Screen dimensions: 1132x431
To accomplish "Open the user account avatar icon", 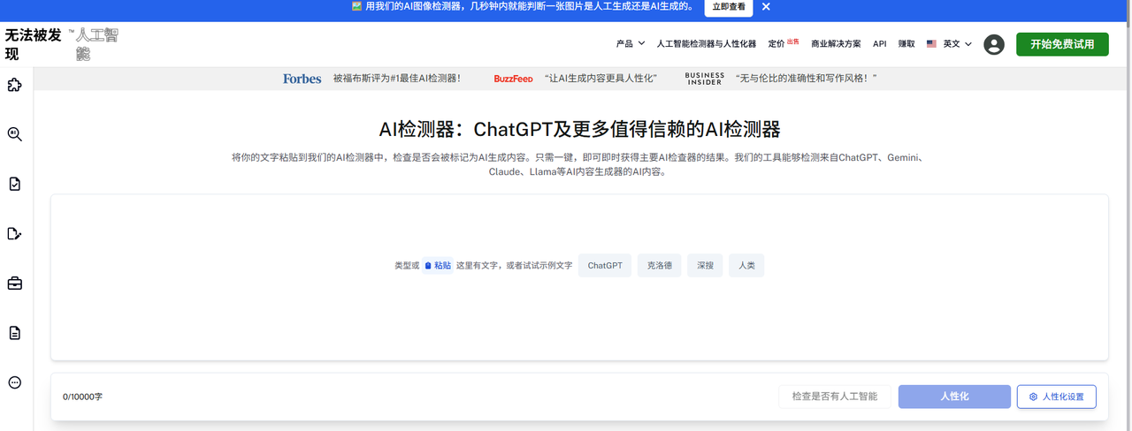I will pyautogui.click(x=993, y=44).
